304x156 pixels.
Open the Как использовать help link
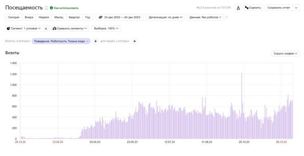click(x=64, y=8)
